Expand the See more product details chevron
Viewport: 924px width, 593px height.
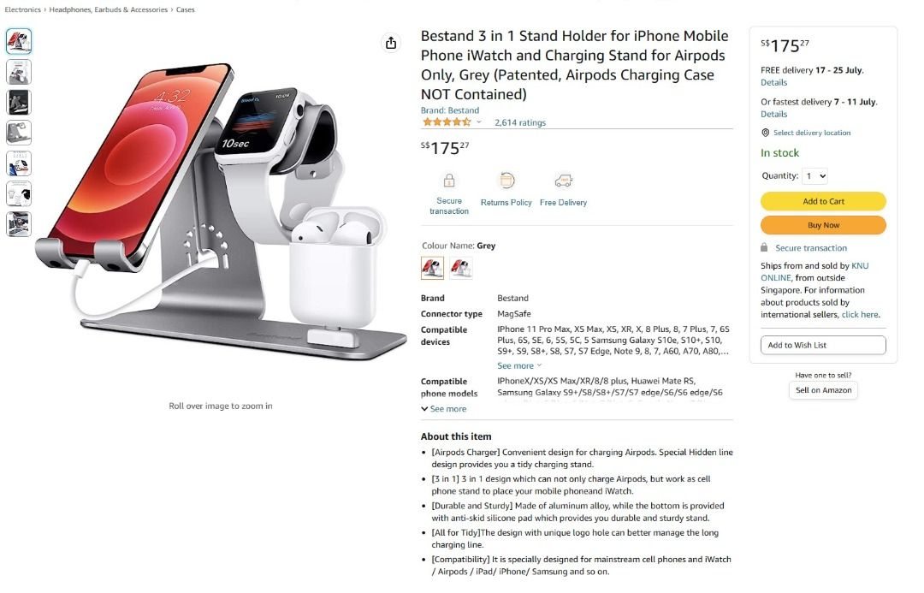(x=425, y=408)
